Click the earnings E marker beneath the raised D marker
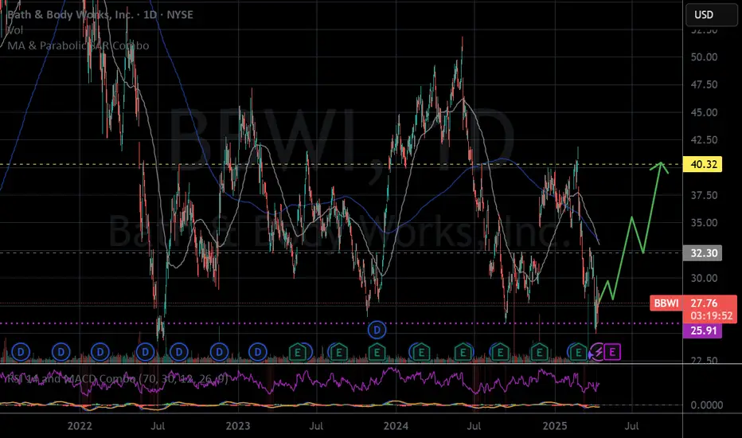This screenshot has width=742, height=438. (377, 352)
